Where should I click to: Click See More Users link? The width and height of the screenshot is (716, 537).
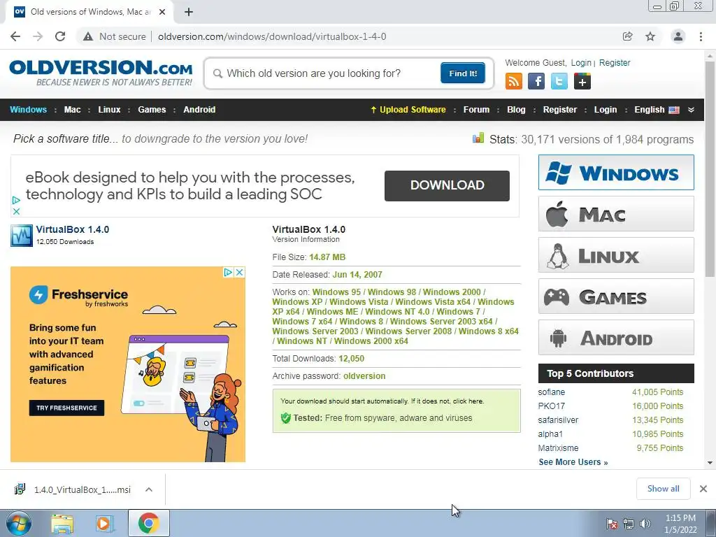(x=573, y=462)
